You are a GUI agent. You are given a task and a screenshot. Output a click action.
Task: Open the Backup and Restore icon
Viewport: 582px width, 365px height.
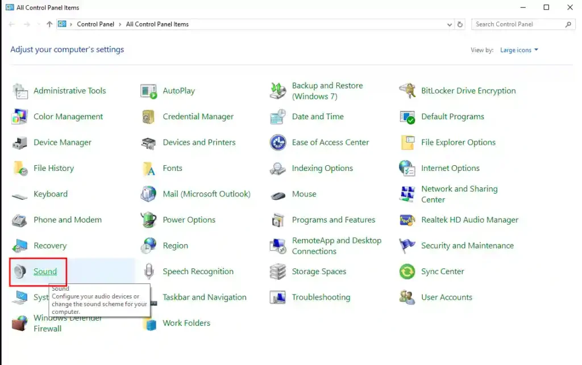click(277, 91)
